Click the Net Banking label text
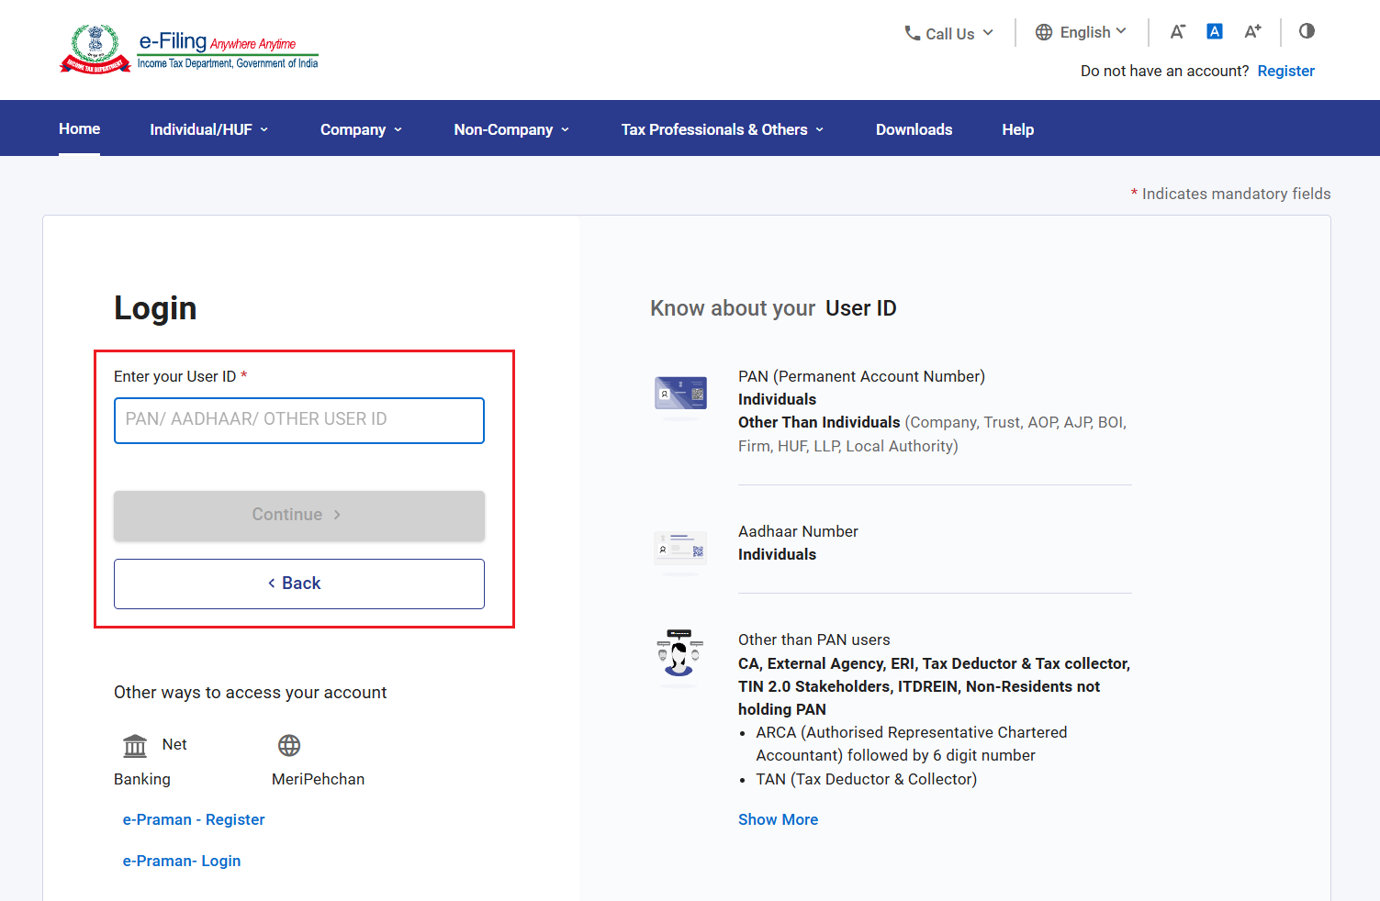The height and width of the screenshot is (901, 1380). pos(151,762)
